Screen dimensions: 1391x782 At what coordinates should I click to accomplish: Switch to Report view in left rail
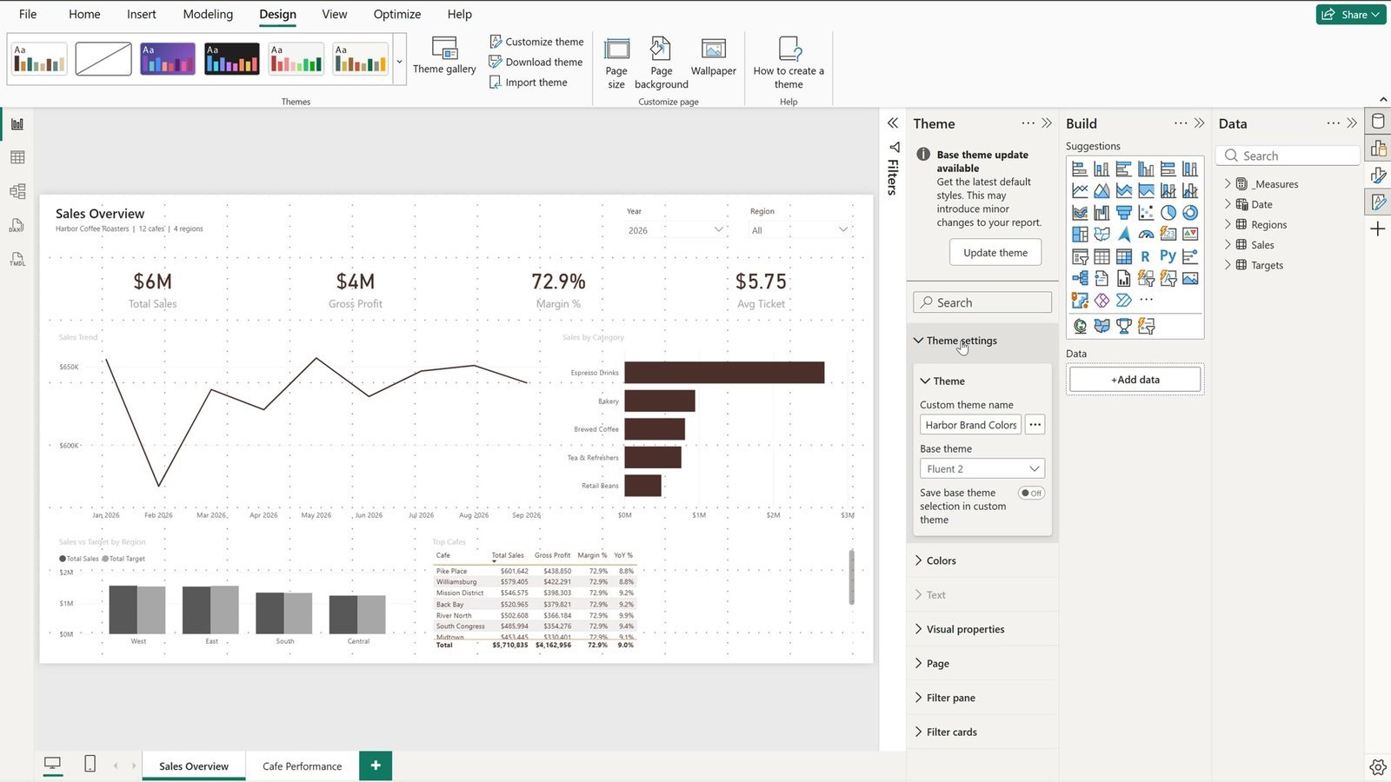[17, 124]
